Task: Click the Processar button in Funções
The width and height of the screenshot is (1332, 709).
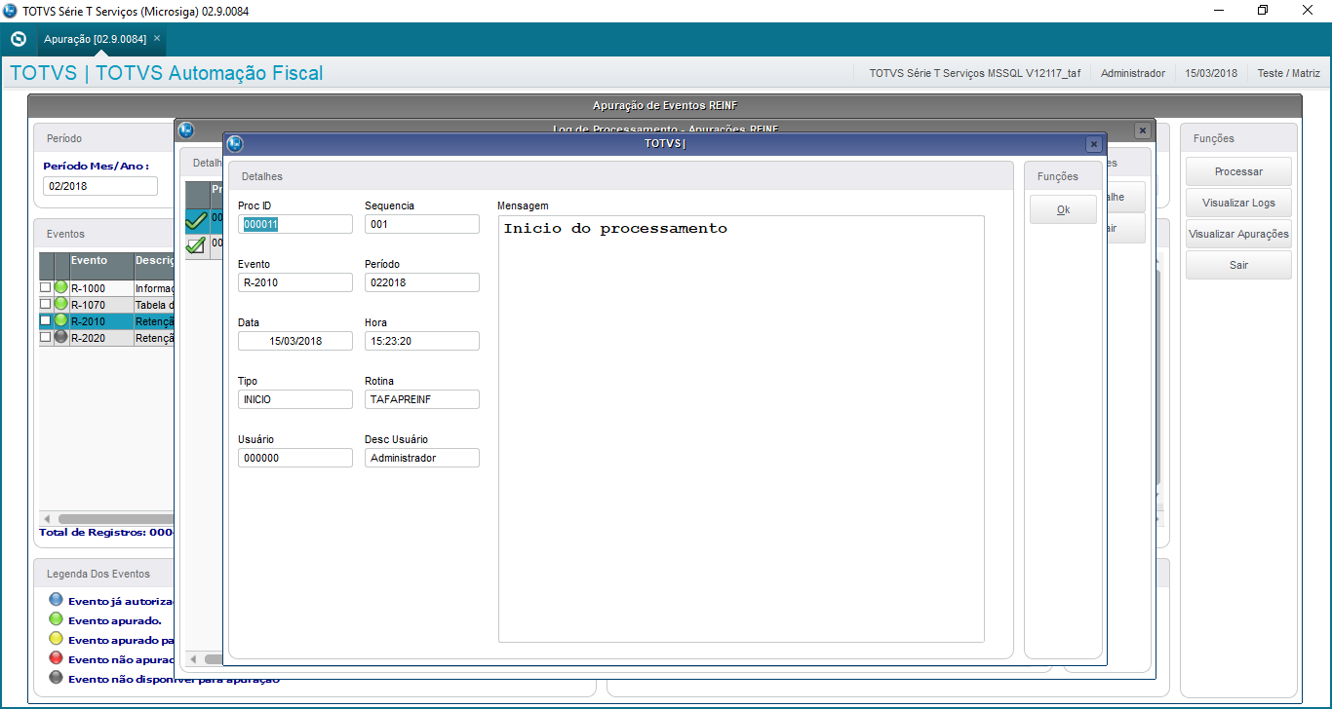Action: coord(1238,171)
